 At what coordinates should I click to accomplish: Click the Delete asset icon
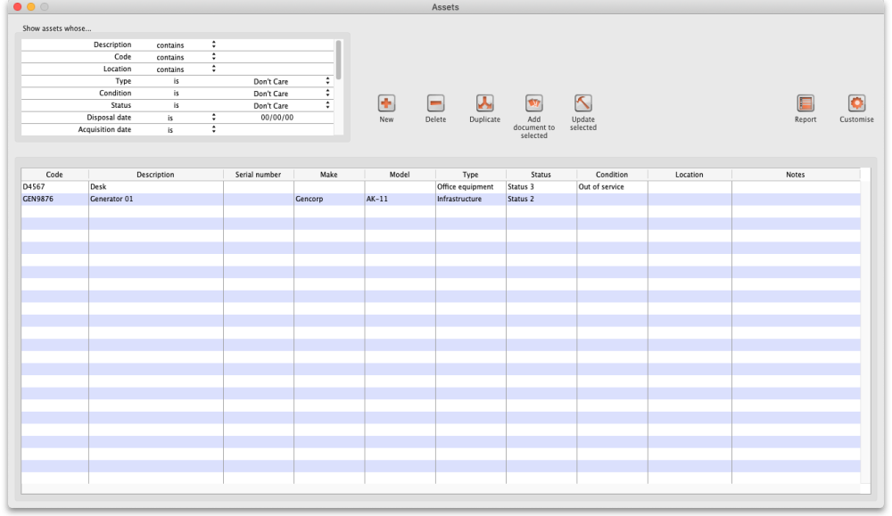(x=435, y=103)
